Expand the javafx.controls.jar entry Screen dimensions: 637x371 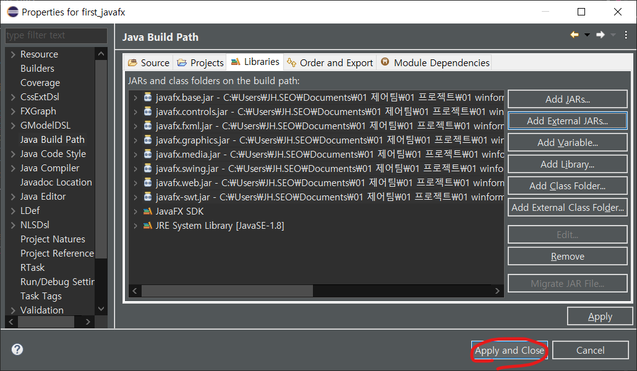[x=135, y=112]
